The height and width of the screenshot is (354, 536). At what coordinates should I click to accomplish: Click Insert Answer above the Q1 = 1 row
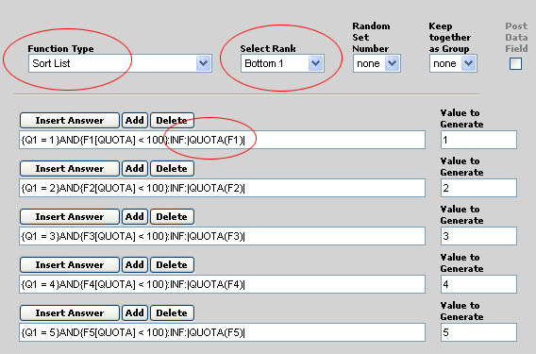(x=70, y=121)
